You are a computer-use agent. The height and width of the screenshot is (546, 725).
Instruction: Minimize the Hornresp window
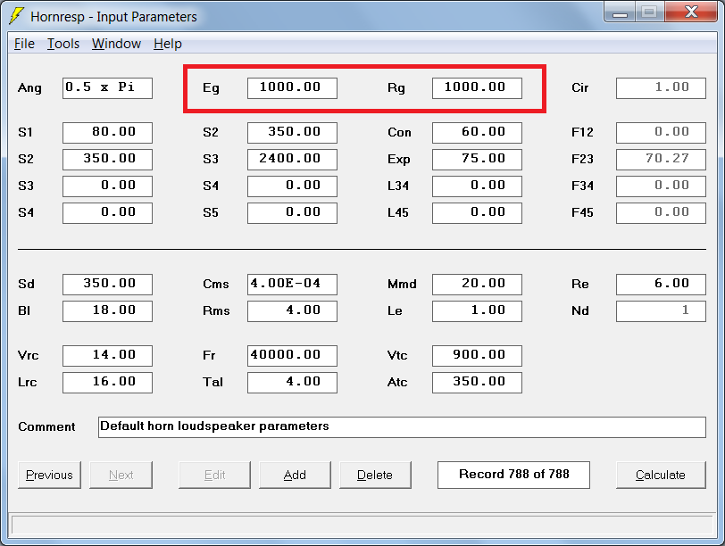(x=620, y=12)
